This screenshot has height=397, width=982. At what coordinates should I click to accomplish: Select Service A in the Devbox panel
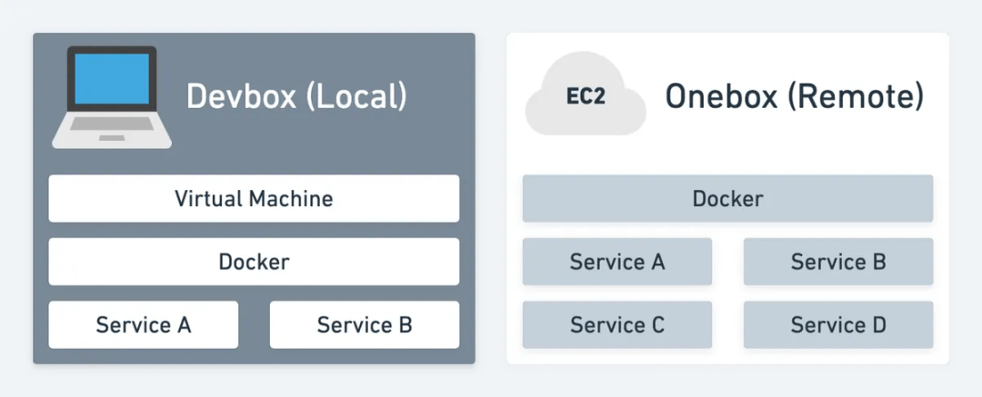[144, 324]
